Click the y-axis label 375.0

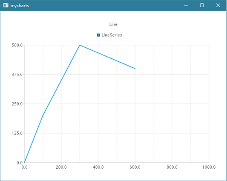click(x=17, y=75)
